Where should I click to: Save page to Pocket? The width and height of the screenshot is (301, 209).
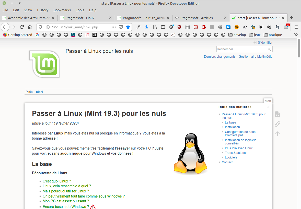click(121, 27)
